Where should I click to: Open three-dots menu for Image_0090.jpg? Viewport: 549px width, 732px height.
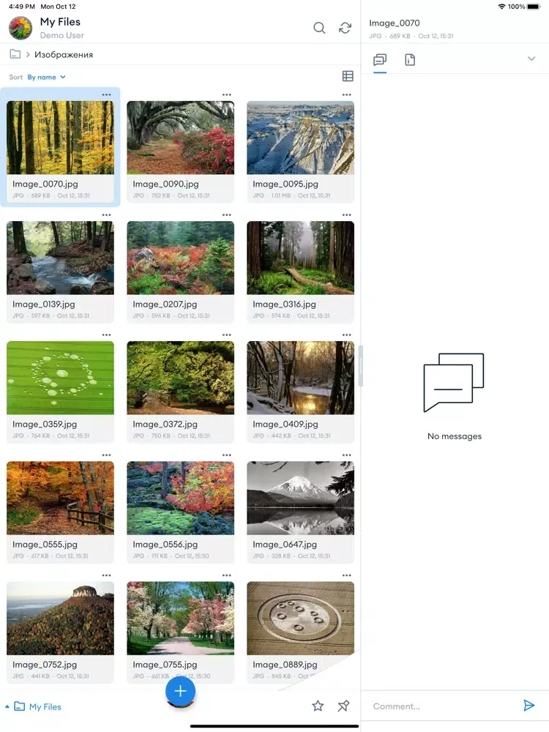pos(227,94)
